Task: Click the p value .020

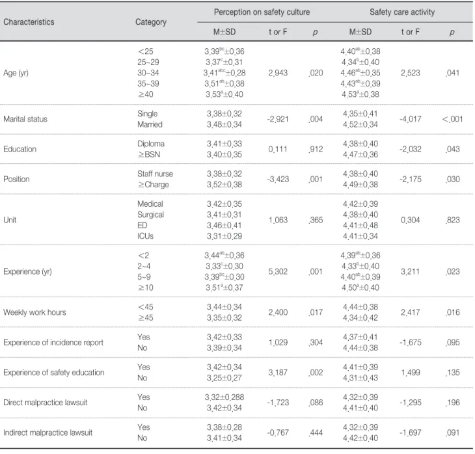Action: click(x=316, y=73)
